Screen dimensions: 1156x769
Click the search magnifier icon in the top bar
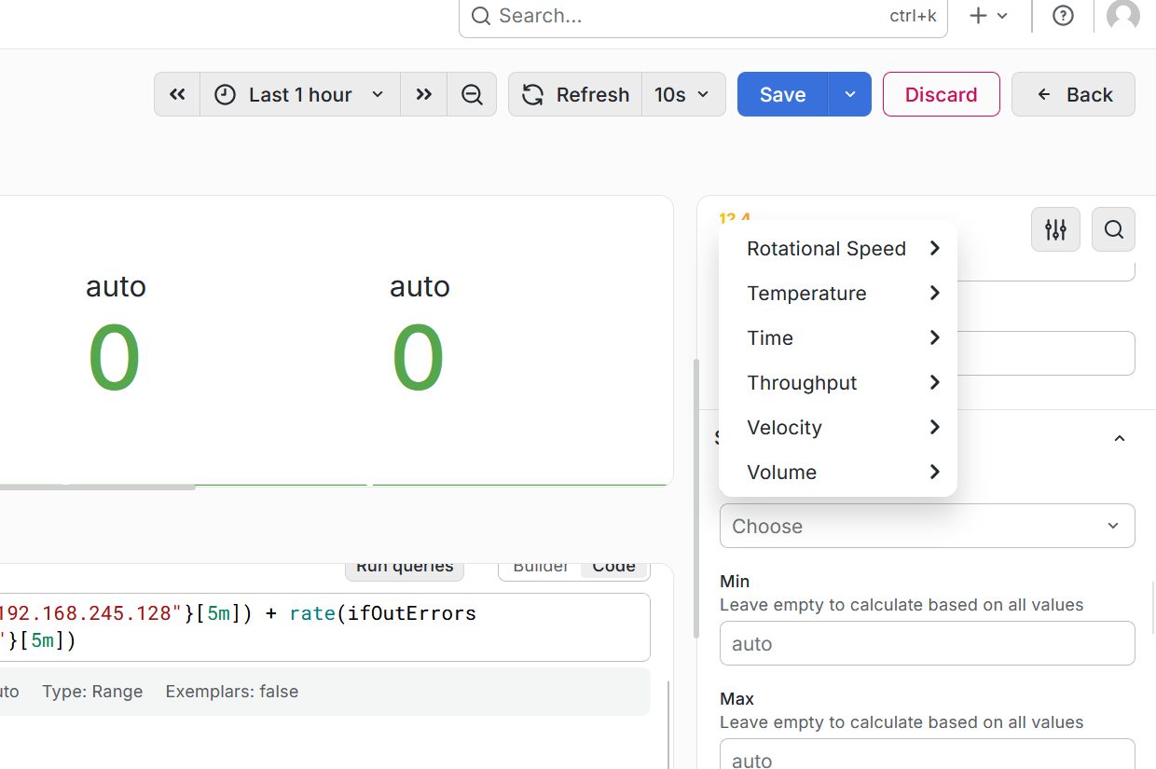(480, 16)
